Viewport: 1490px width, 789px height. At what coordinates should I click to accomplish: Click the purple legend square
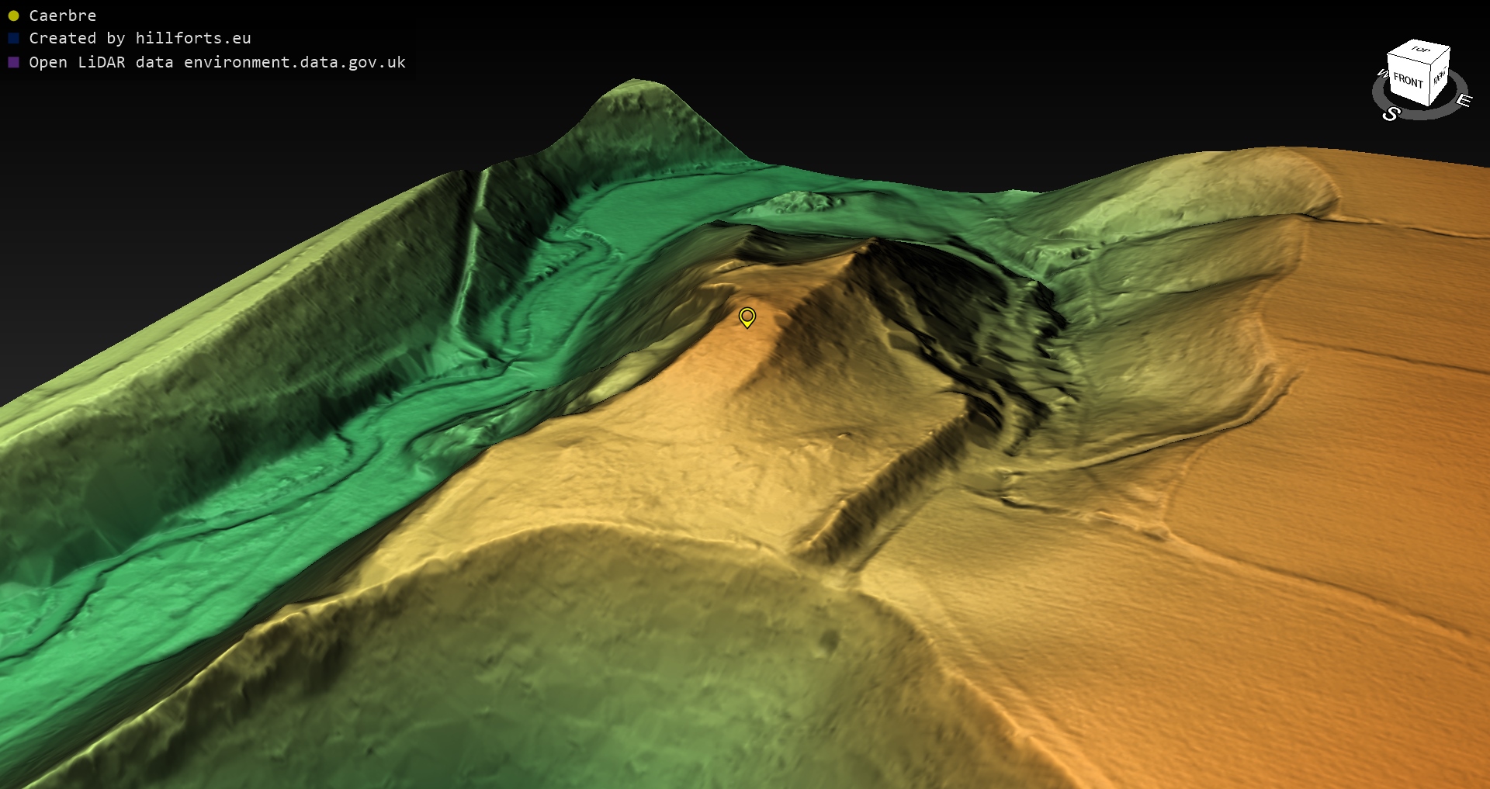13,62
